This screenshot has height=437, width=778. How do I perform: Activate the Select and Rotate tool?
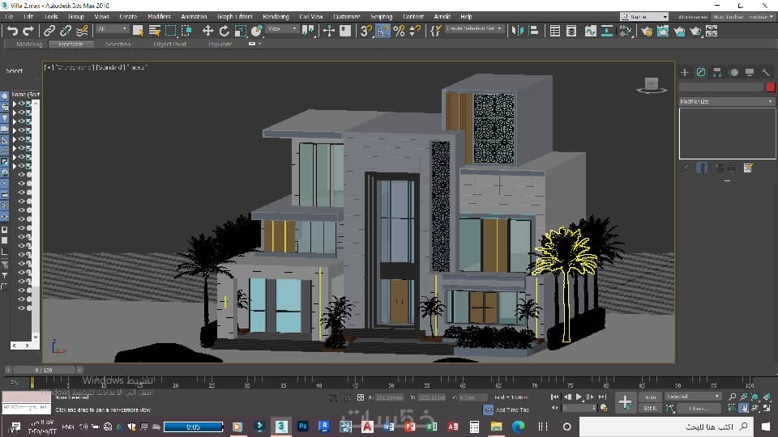point(224,31)
